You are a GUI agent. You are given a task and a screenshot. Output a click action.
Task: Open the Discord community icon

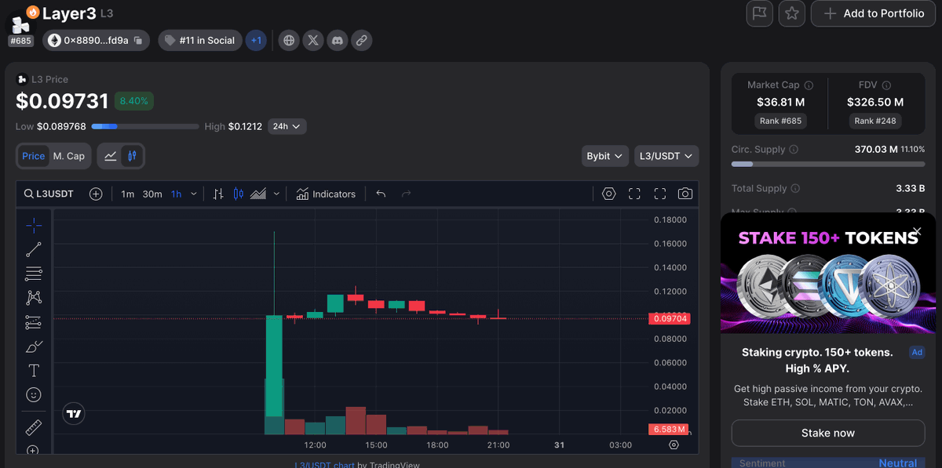click(x=338, y=40)
